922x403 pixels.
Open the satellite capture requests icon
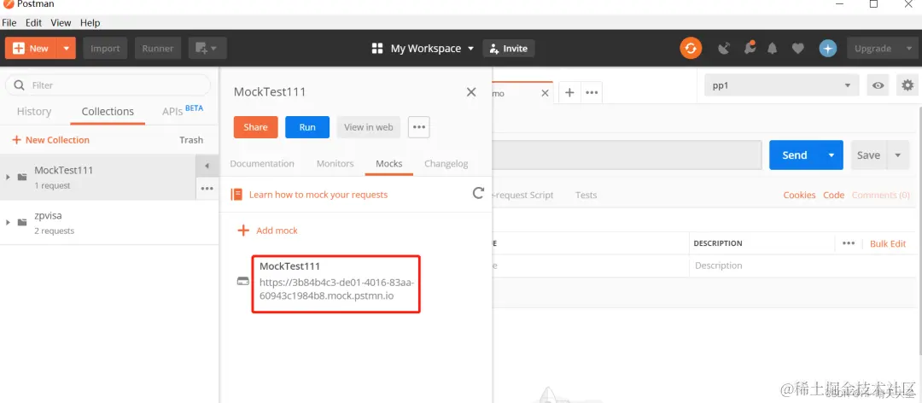tap(725, 49)
